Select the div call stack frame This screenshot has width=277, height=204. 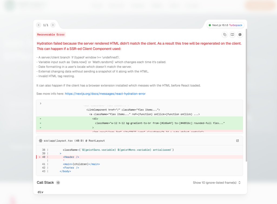(40, 192)
